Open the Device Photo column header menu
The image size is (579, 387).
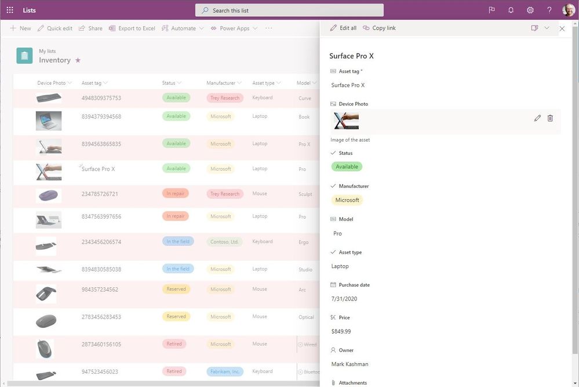(54, 83)
